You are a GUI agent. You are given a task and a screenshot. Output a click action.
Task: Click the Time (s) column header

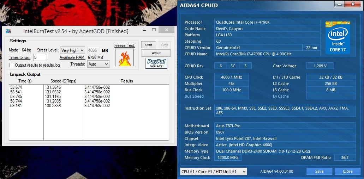[x=25, y=81]
